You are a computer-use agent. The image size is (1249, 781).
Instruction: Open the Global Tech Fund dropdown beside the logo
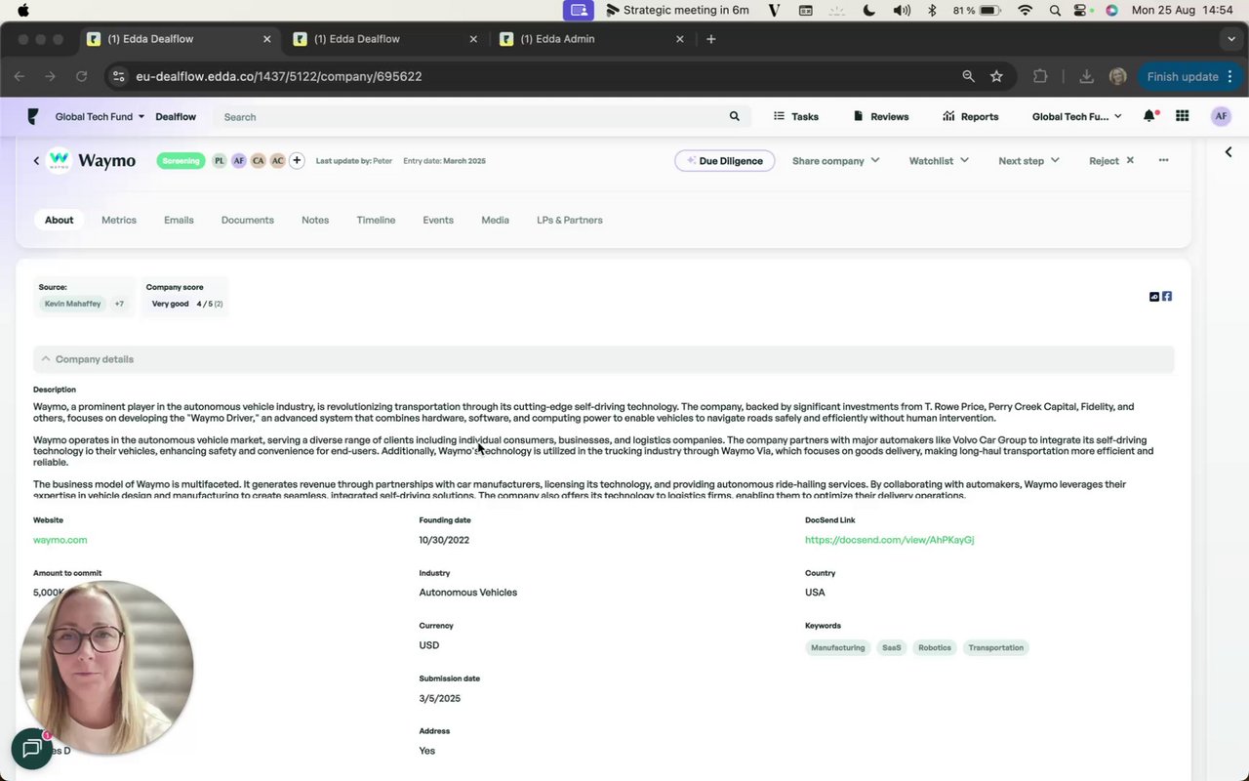pos(100,117)
